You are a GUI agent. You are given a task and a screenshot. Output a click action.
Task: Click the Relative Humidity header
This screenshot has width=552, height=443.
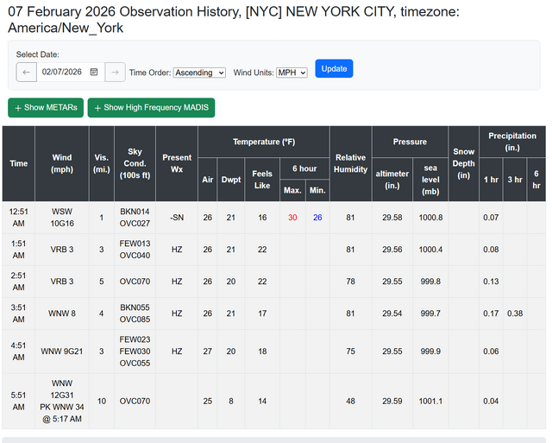pos(350,163)
